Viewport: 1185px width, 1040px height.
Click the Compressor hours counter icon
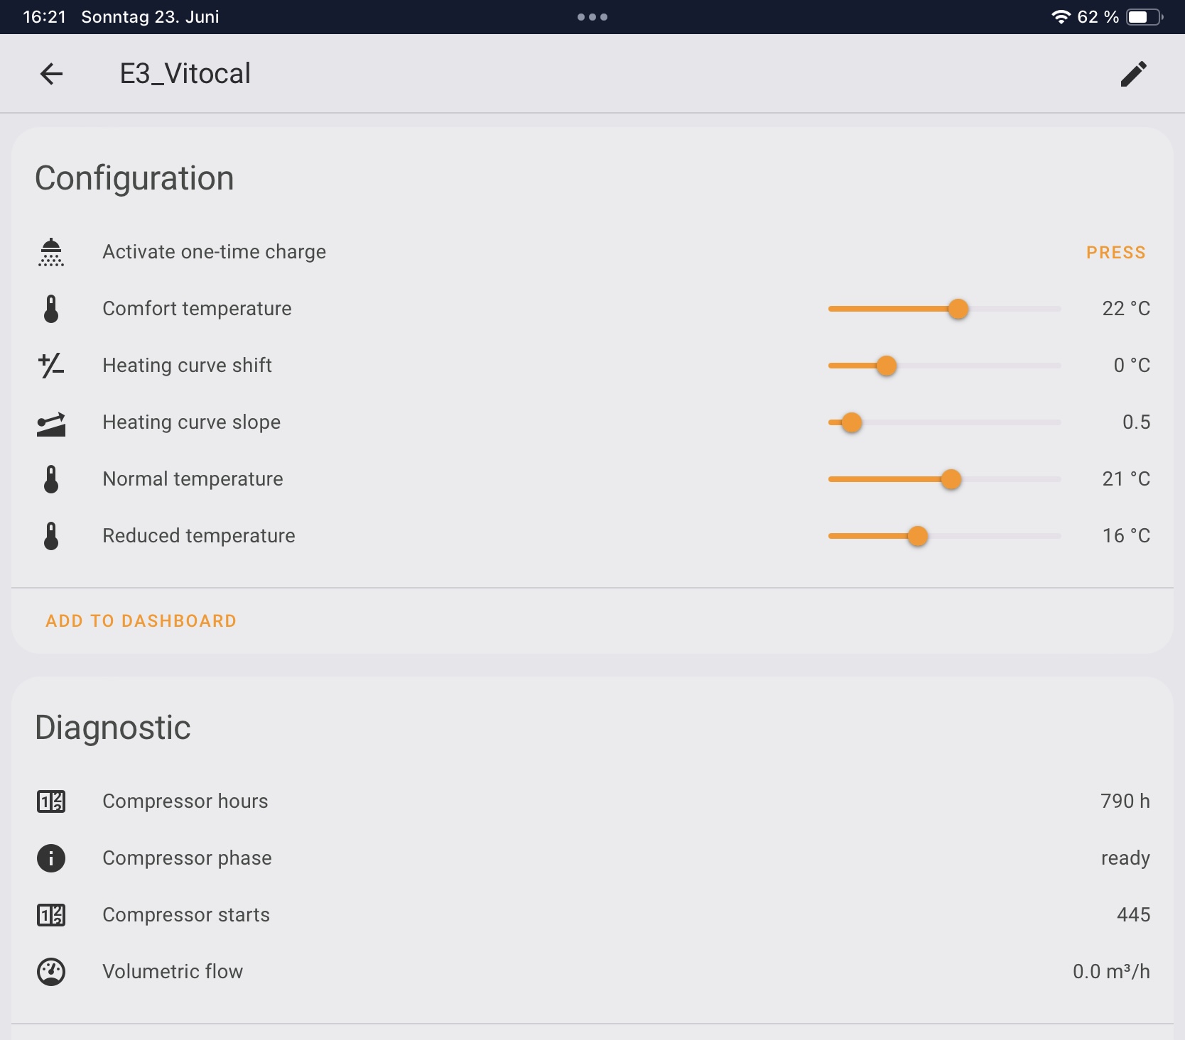point(51,801)
